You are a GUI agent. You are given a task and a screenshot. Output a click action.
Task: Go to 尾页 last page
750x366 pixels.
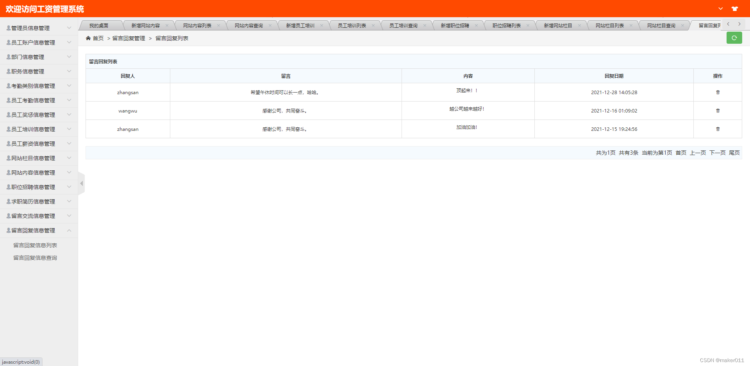point(734,153)
